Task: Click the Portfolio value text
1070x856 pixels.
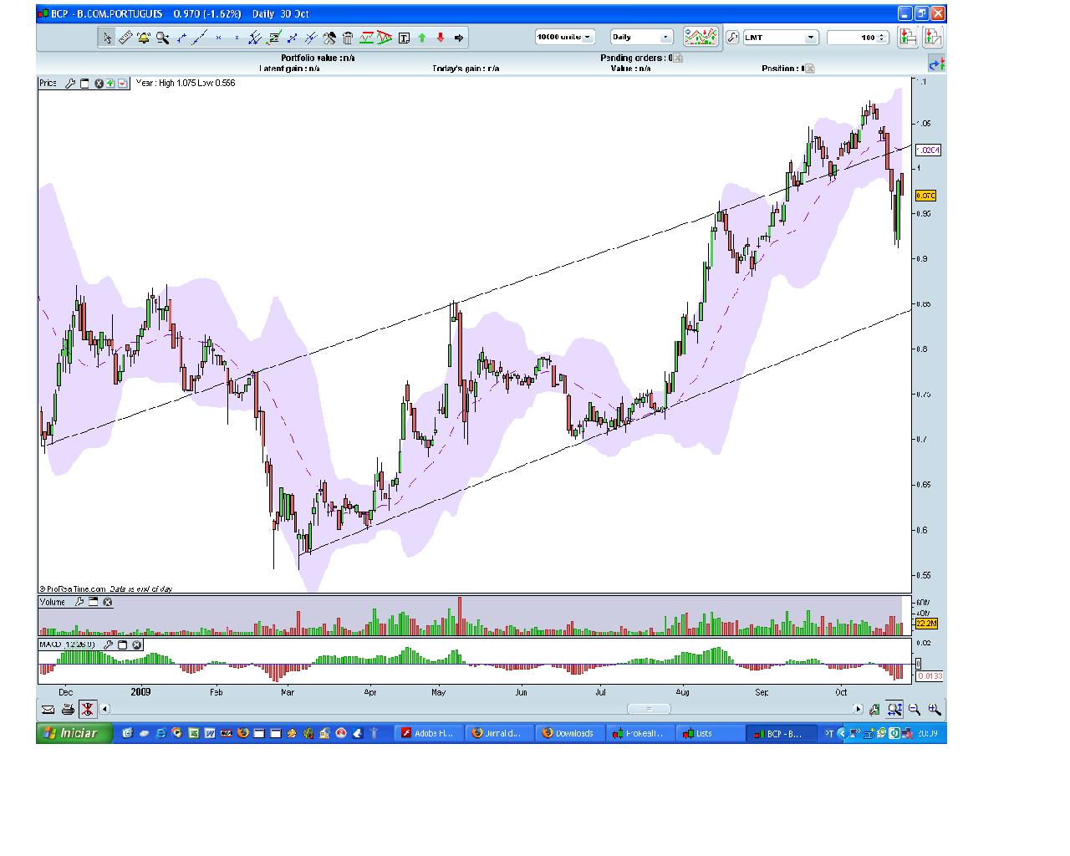Action: click(x=318, y=58)
